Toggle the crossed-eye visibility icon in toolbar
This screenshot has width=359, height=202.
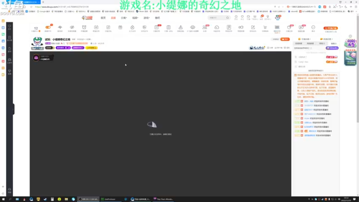point(72,27)
